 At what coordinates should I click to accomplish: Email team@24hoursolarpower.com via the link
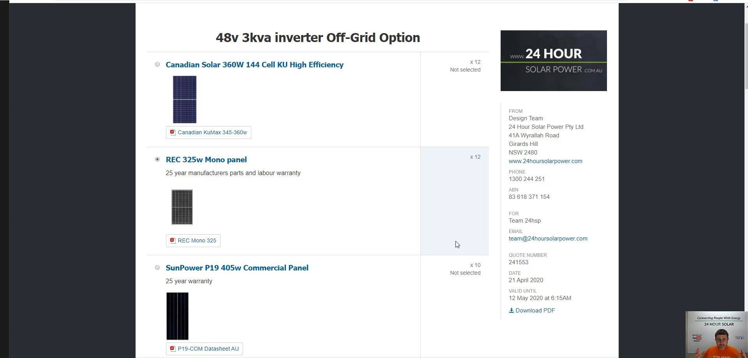[x=548, y=239]
